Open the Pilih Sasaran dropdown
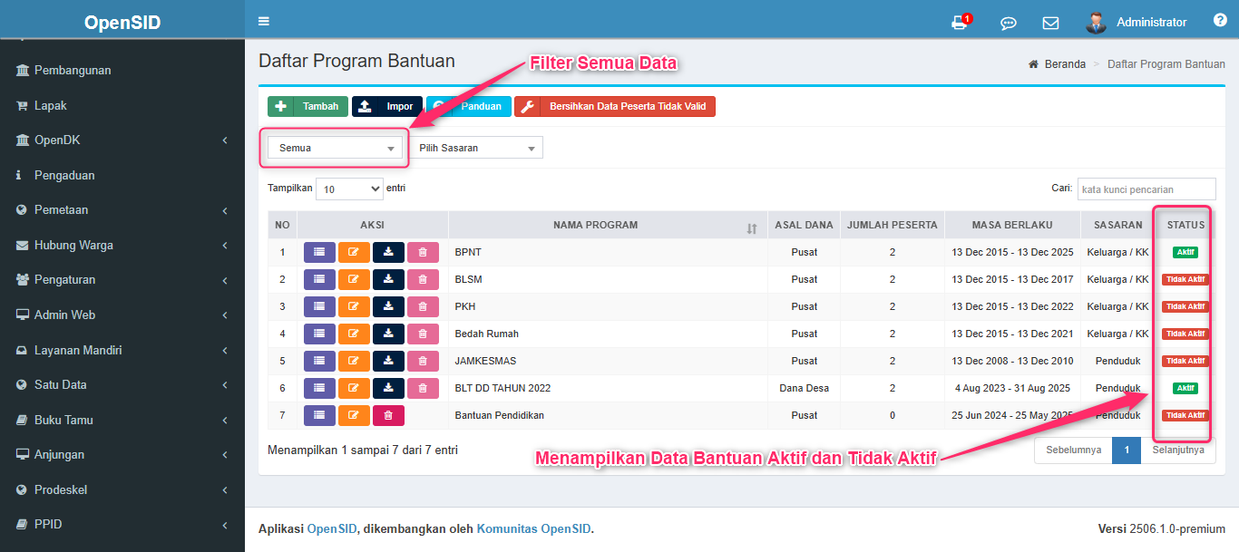This screenshot has height=552, width=1239. click(475, 148)
